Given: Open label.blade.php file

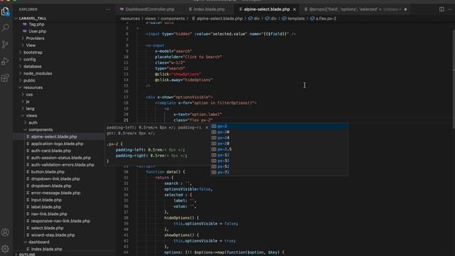Looking at the screenshot, I should pos(45,207).
